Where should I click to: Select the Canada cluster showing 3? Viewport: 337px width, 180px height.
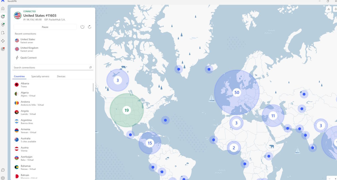click(118, 80)
